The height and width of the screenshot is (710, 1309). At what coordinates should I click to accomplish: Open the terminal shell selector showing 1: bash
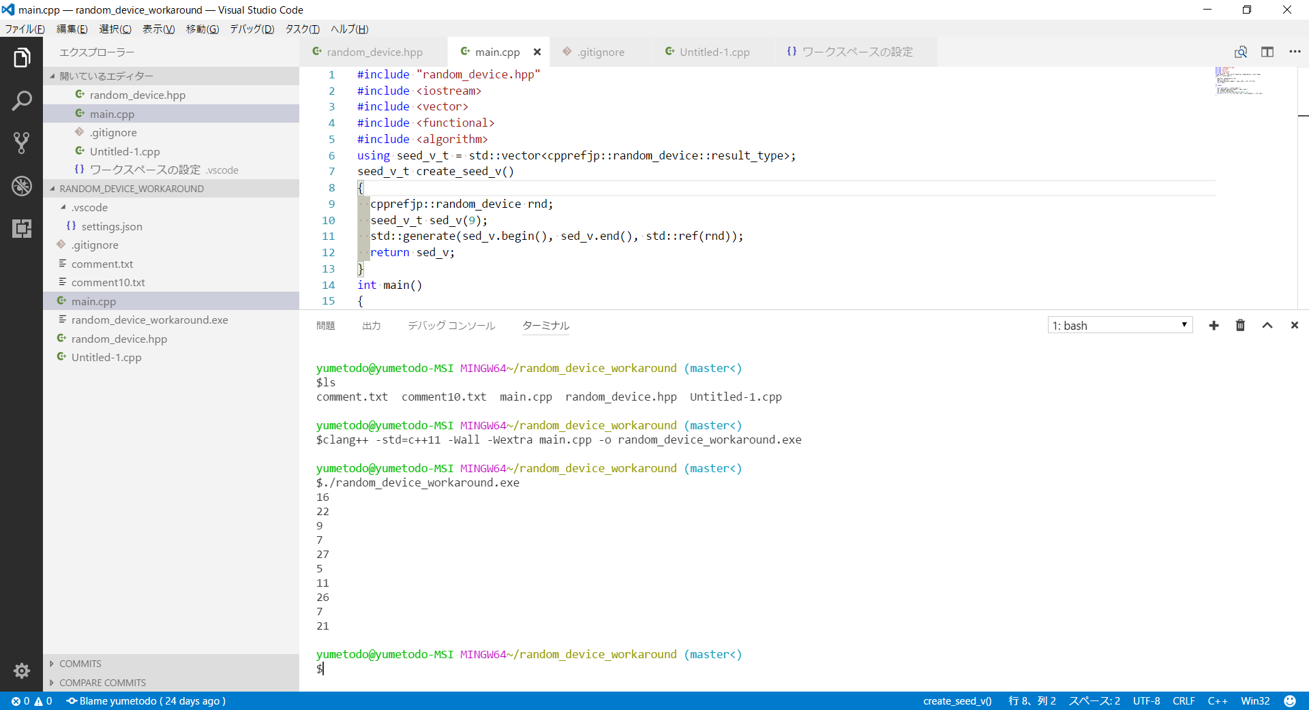pyautogui.click(x=1120, y=325)
